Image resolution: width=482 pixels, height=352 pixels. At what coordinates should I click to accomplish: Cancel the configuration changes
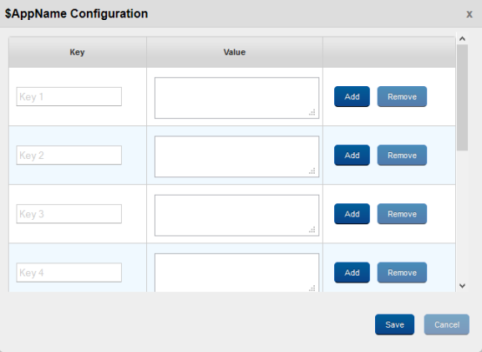point(447,324)
